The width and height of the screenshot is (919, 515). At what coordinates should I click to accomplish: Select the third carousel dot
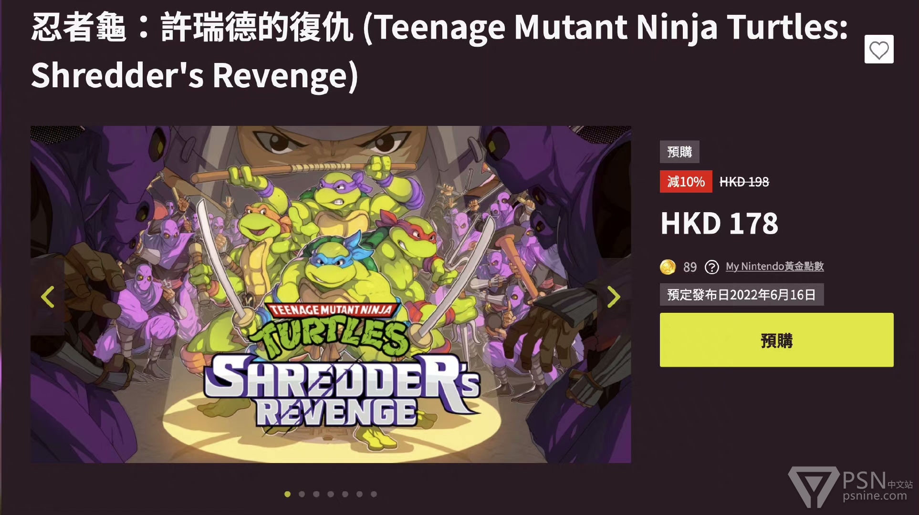tap(316, 494)
